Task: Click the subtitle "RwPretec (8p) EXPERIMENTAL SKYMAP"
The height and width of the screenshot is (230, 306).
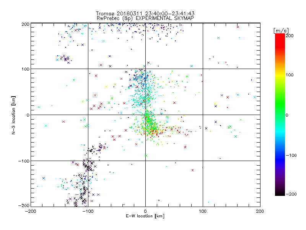Action: [x=145, y=18]
